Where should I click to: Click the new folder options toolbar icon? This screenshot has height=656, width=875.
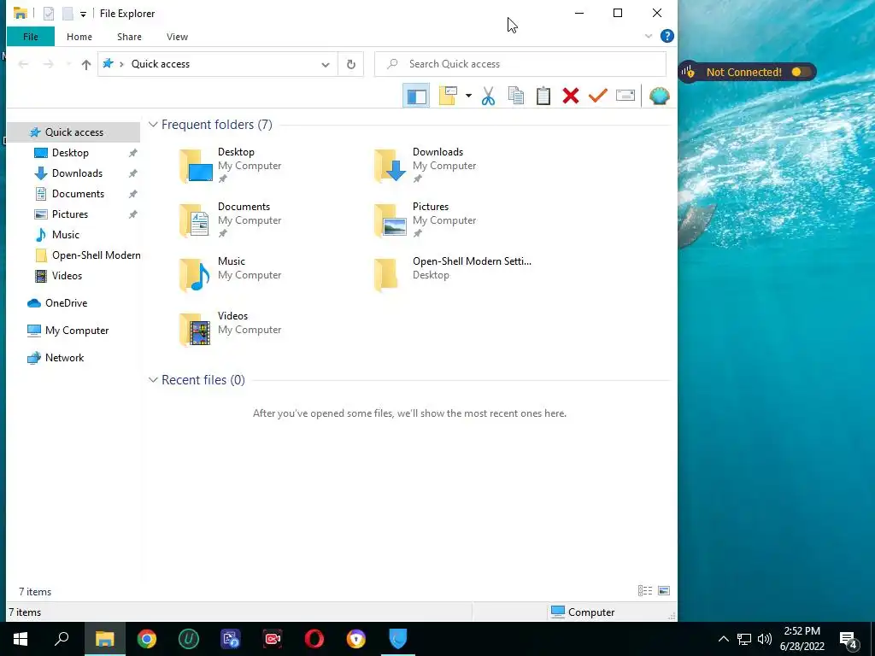[448, 96]
